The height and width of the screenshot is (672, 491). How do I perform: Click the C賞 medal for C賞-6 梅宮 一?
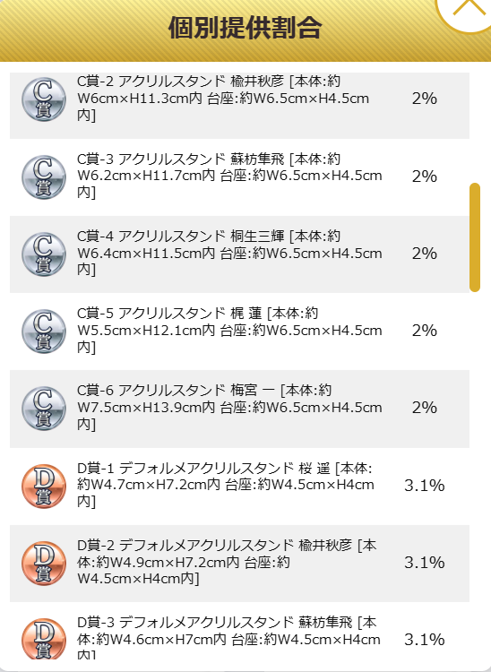[44, 408]
